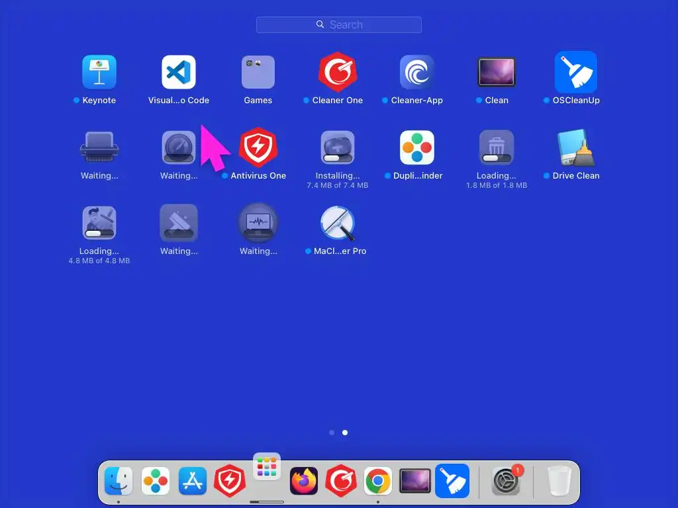Click the 'Drive Clean' label
Image resolution: width=678 pixels, height=508 pixels.
click(576, 176)
